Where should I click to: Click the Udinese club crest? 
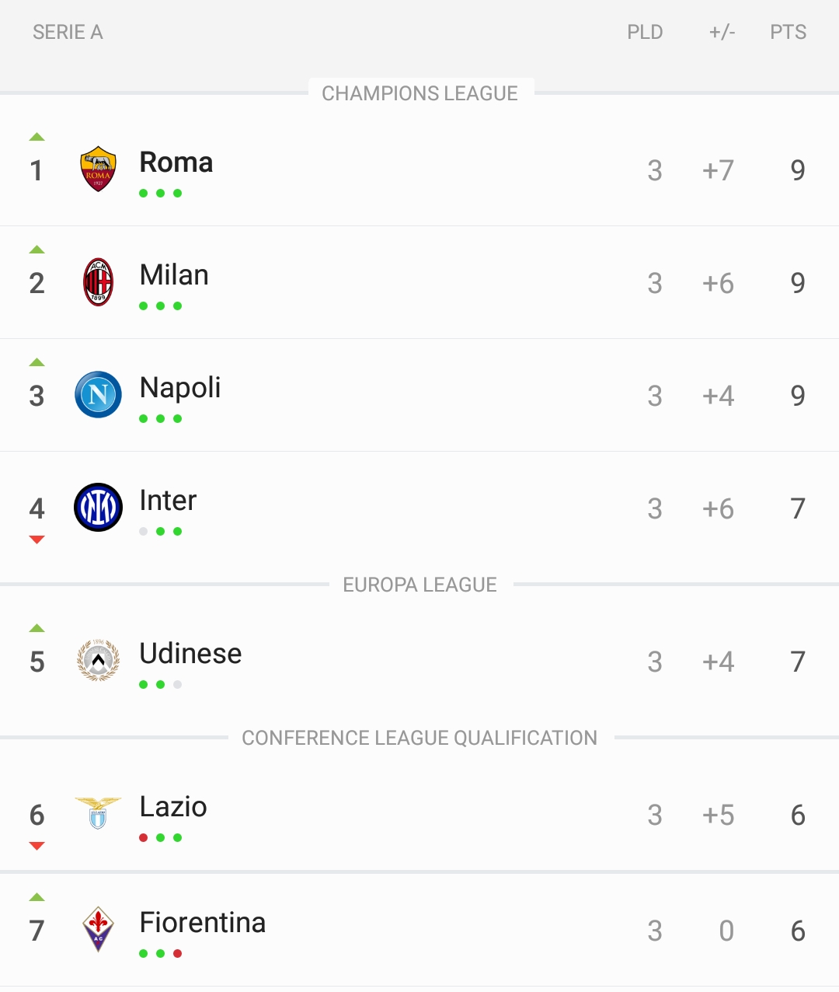click(x=98, y=661)
